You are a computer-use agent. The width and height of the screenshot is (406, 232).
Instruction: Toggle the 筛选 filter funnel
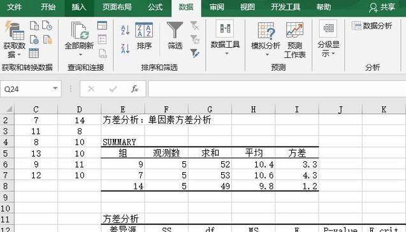[x=175, y=36]
